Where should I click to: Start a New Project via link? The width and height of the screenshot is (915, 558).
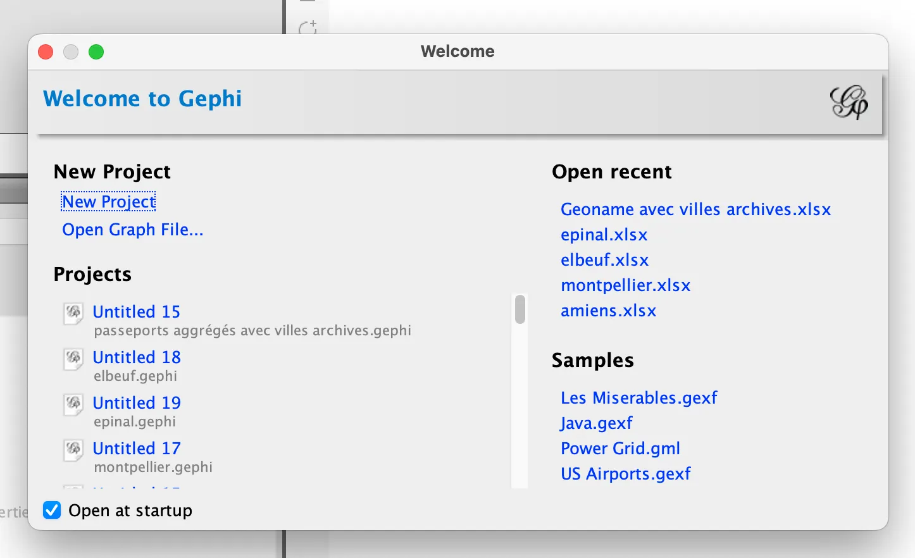coord(108,202)
